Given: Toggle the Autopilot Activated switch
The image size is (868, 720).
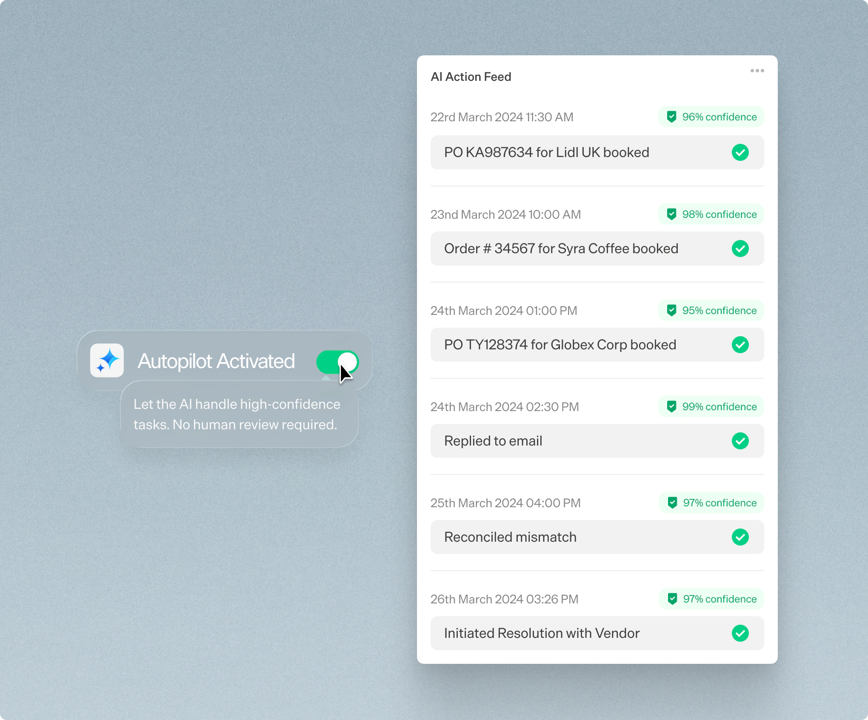Looking at the screenshot, I should pyautogui.click(x=337, y=362).
